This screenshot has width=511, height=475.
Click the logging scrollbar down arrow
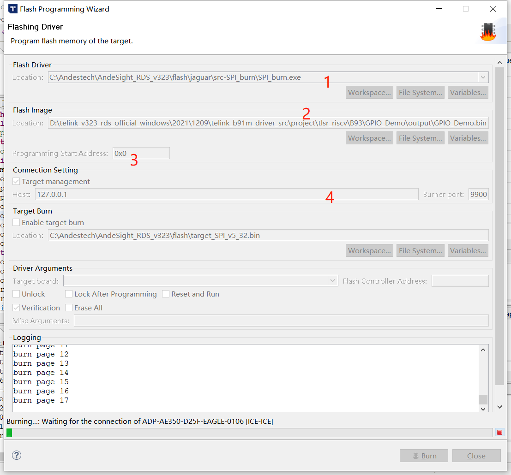tap(483, 409)
